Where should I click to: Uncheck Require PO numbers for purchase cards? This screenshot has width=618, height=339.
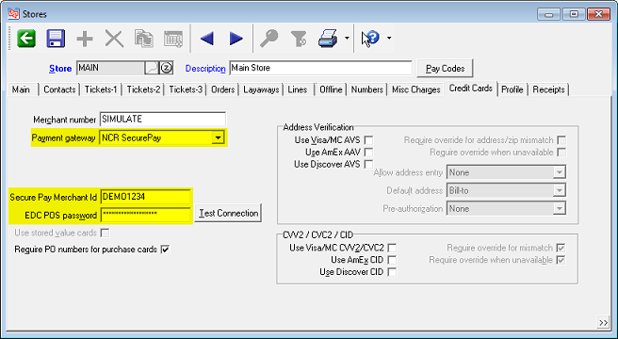coord(165,250)
